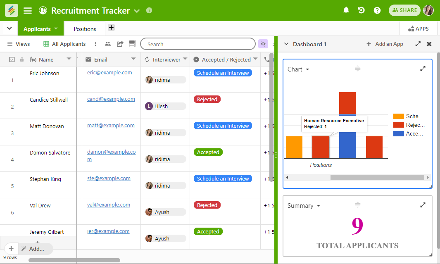Open notifications bell
Image resolution: width=440 pixels, height=264 pixels.
[346, 10]
